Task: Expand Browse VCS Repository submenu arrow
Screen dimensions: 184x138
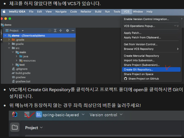Action: click(178, 49)
